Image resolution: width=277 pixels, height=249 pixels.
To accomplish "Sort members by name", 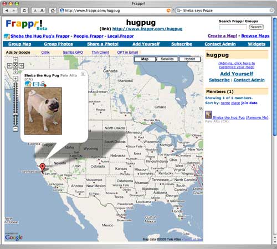I will 225,103.
